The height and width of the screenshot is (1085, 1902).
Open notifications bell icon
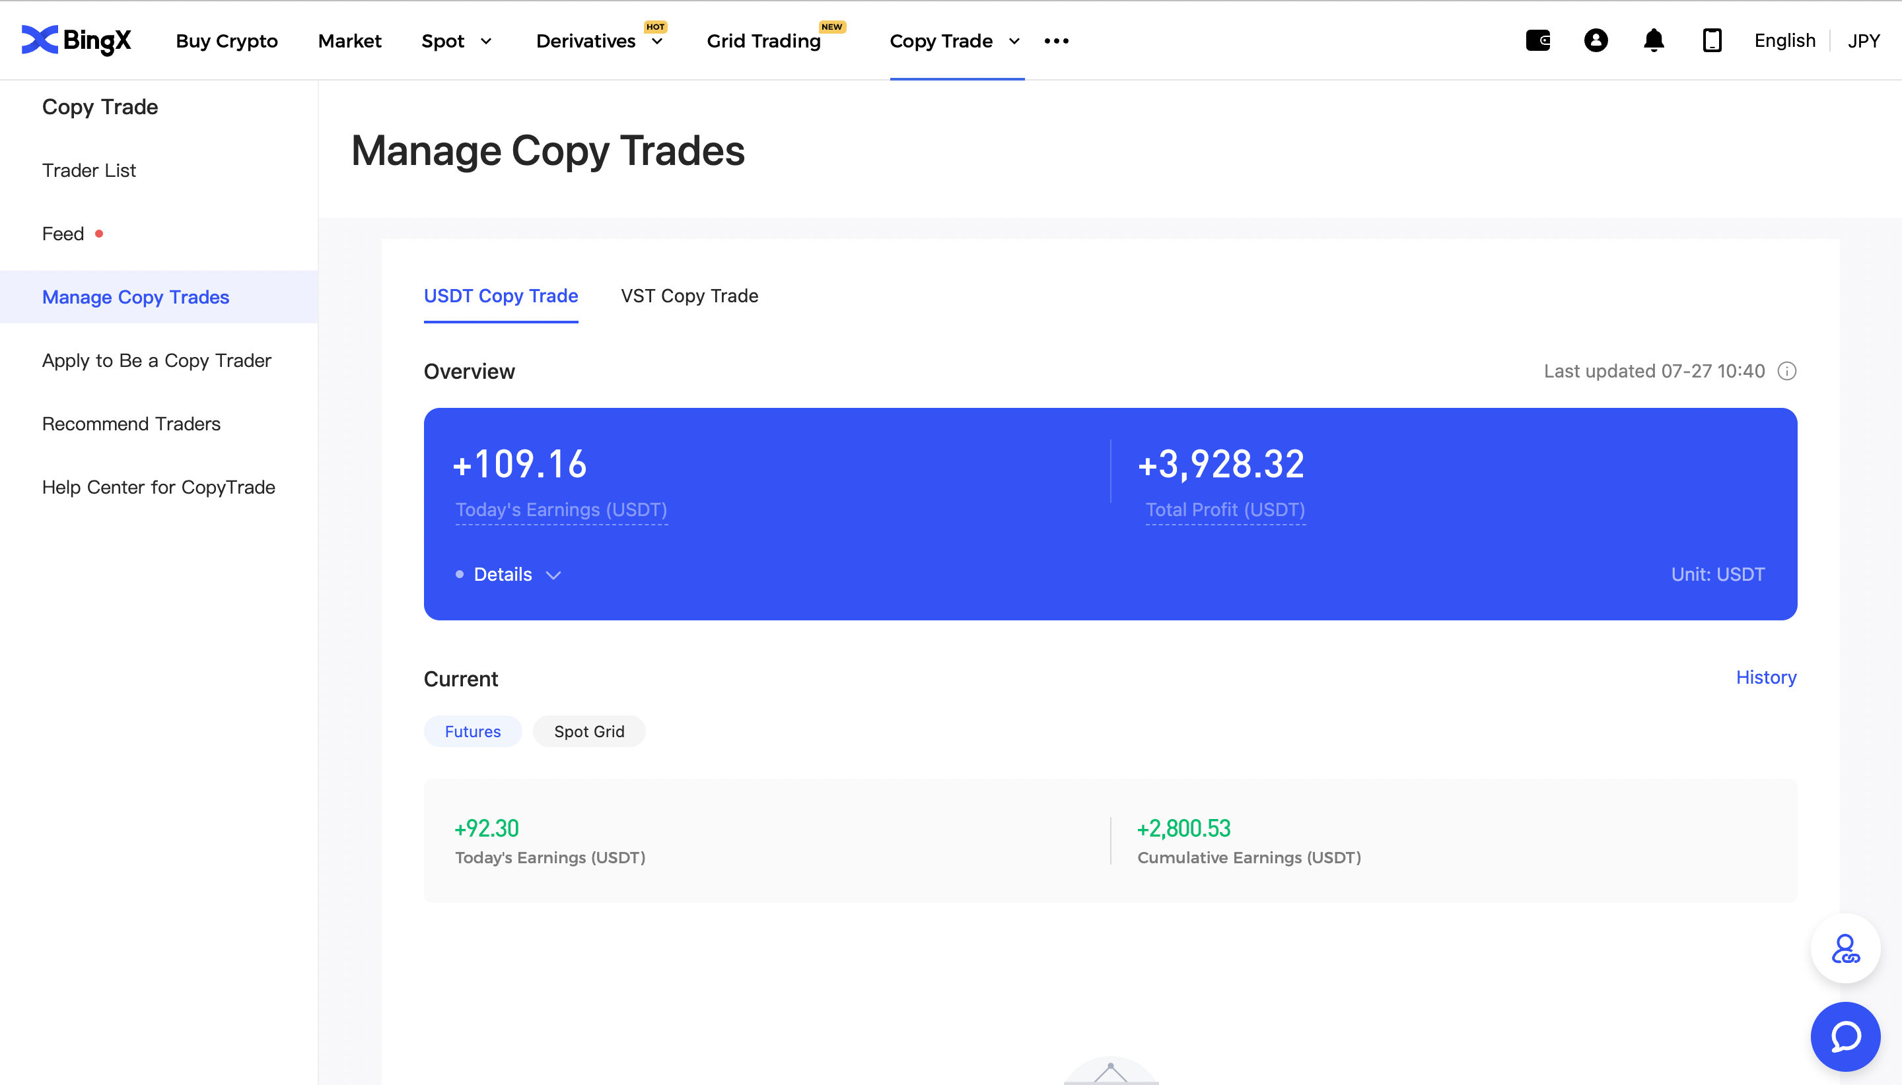point(1654,40)
